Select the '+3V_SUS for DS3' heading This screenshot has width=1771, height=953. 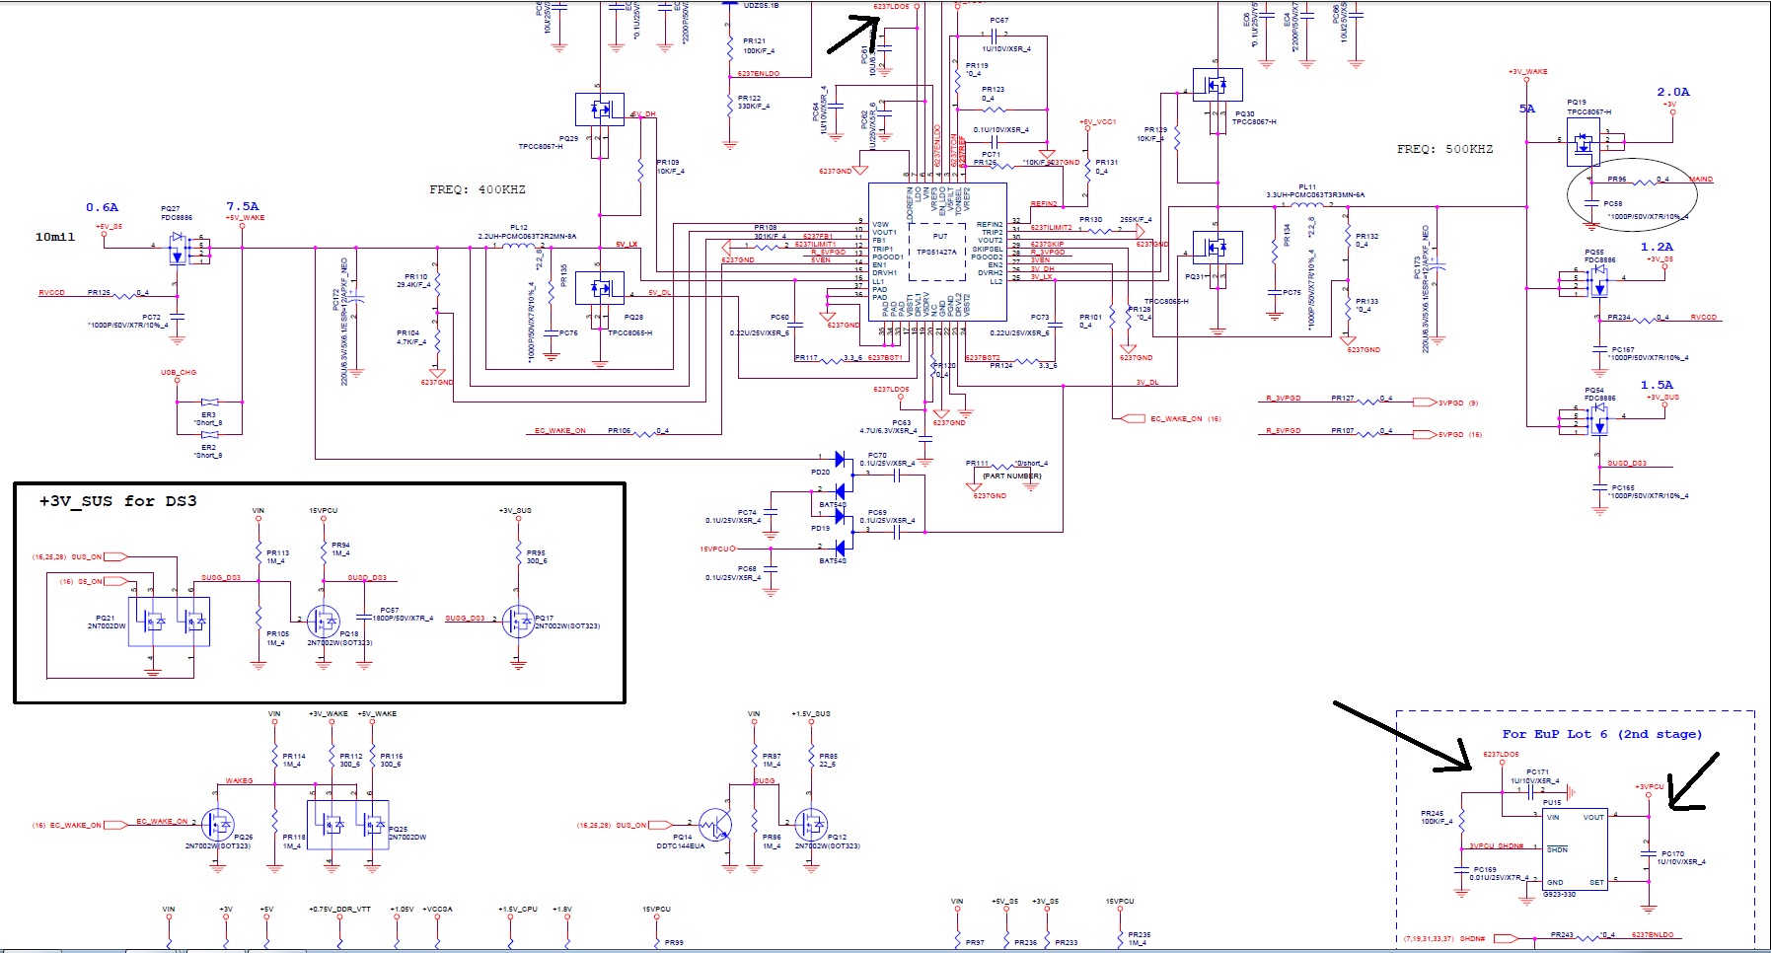pos(117,501)
